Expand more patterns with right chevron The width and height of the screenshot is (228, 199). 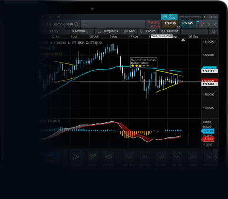click(x=216, y=158)
